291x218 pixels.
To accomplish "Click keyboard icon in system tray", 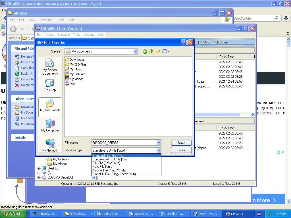I will [259, 214].
